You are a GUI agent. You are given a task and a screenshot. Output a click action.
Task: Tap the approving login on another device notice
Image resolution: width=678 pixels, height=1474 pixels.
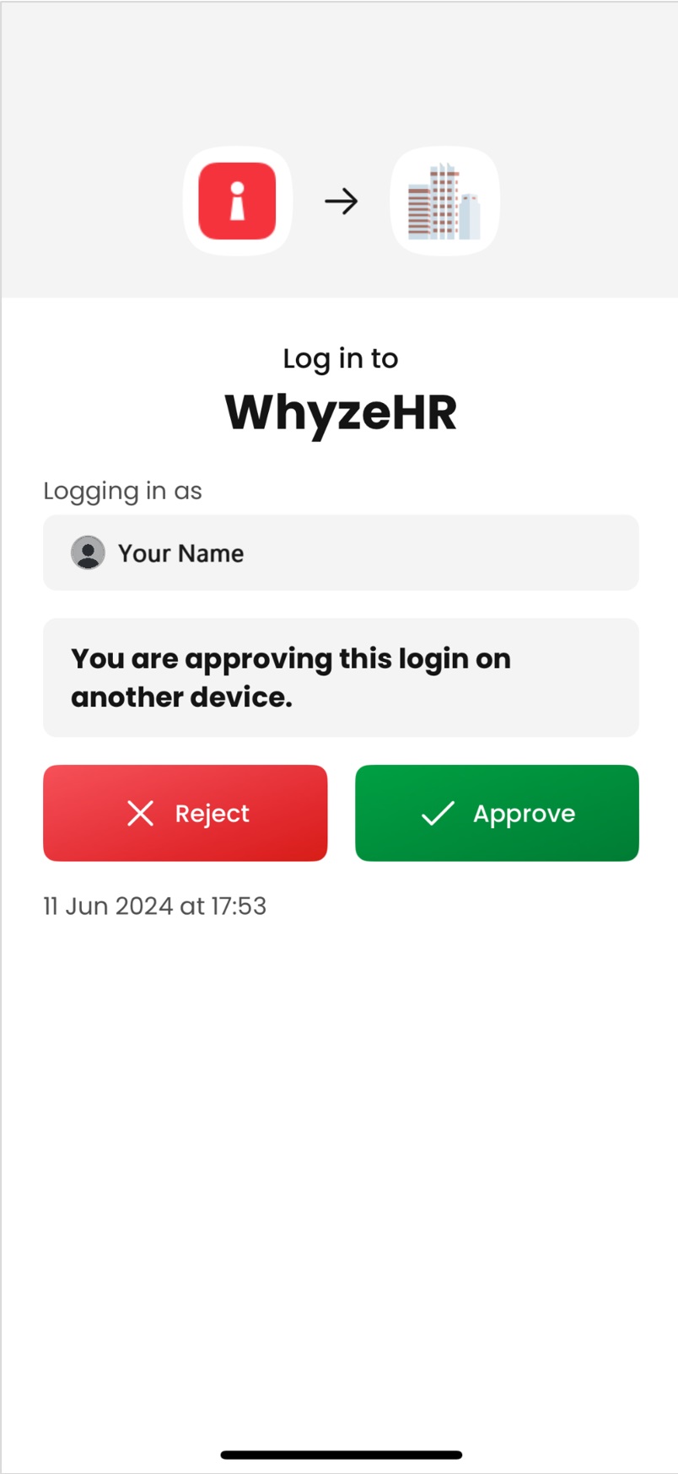click(x=341, y=677)
